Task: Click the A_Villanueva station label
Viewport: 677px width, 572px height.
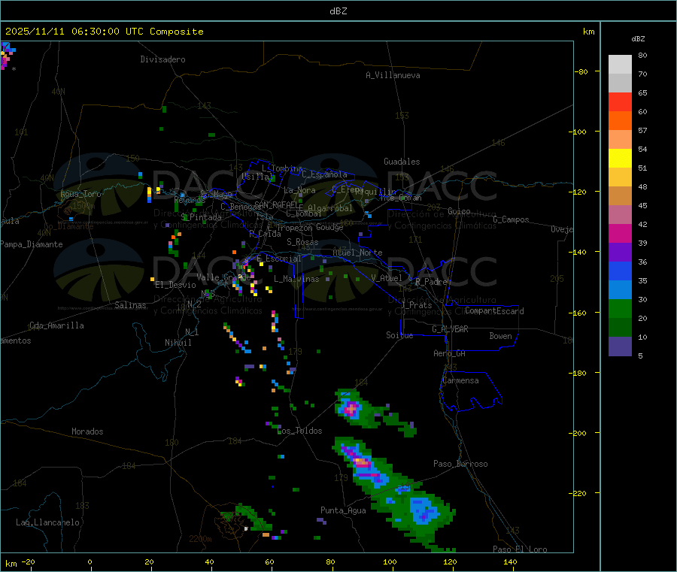Action: [x=393, y=75]
